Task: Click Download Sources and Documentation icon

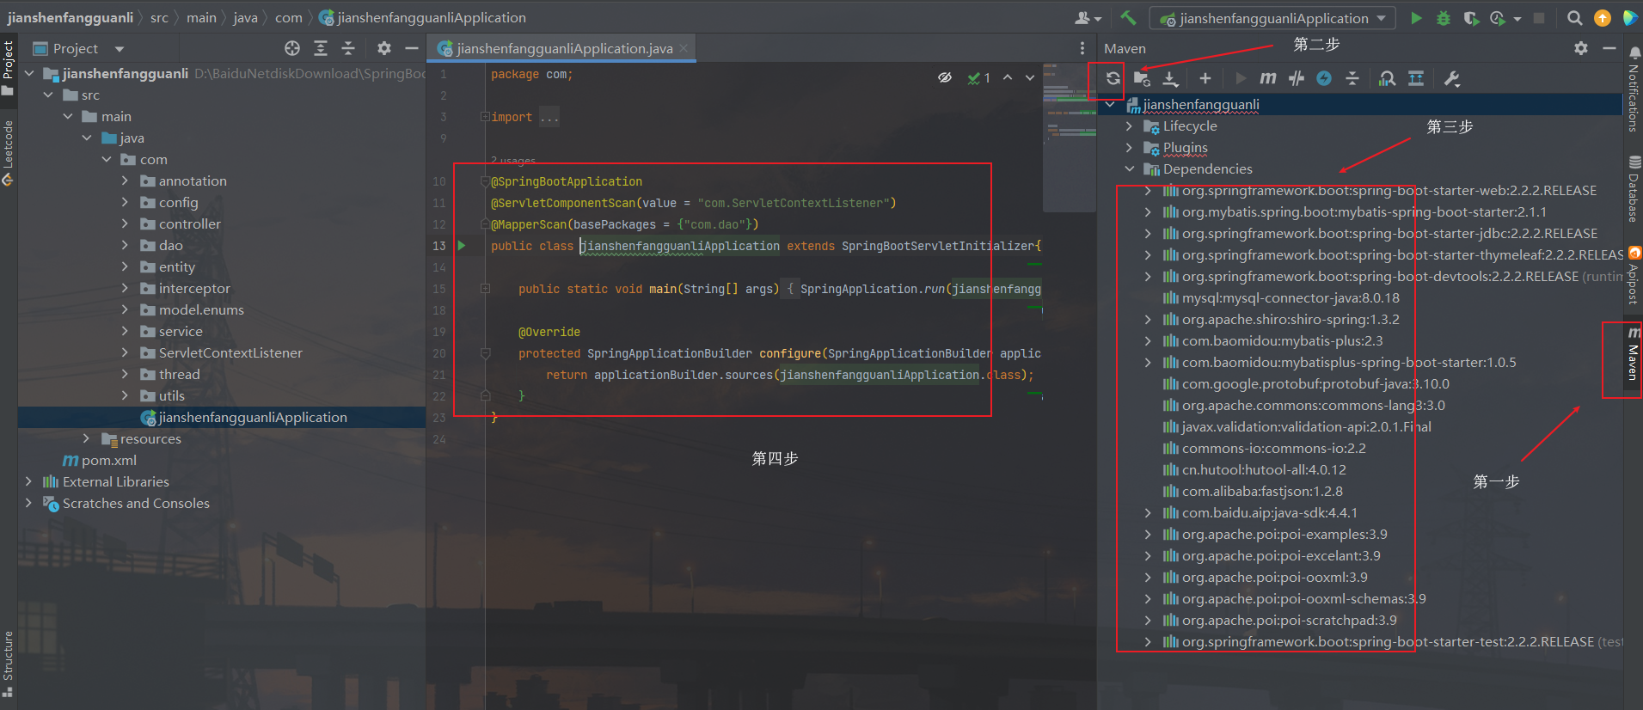Action: tap(1170, 79)
